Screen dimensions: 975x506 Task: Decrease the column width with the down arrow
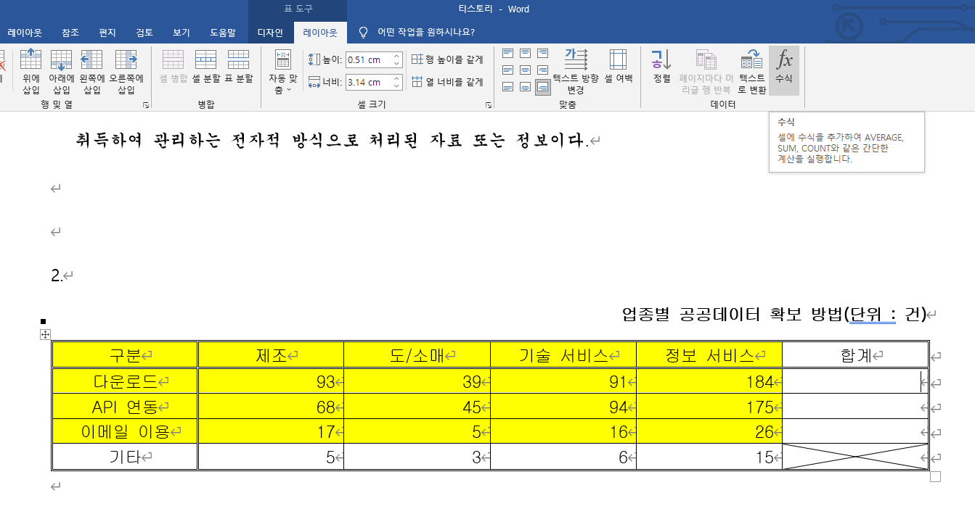tap(396, 86)
